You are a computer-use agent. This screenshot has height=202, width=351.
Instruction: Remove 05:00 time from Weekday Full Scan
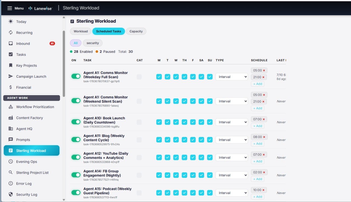(264, 71)
